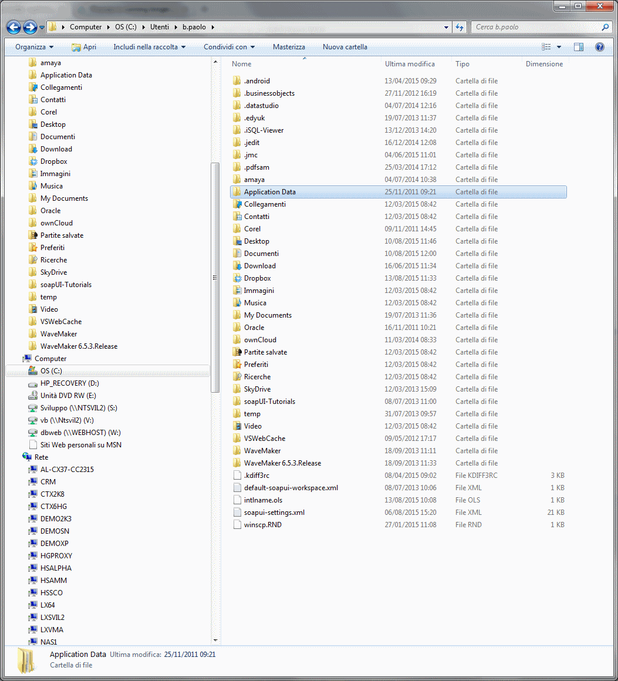Select the HGPROXY computer in tree
The width and height of the screenshot is (618, 681).
click(x=56, y=555)
